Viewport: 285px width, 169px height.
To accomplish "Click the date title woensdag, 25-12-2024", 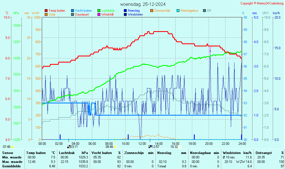I will pos(143,4).
